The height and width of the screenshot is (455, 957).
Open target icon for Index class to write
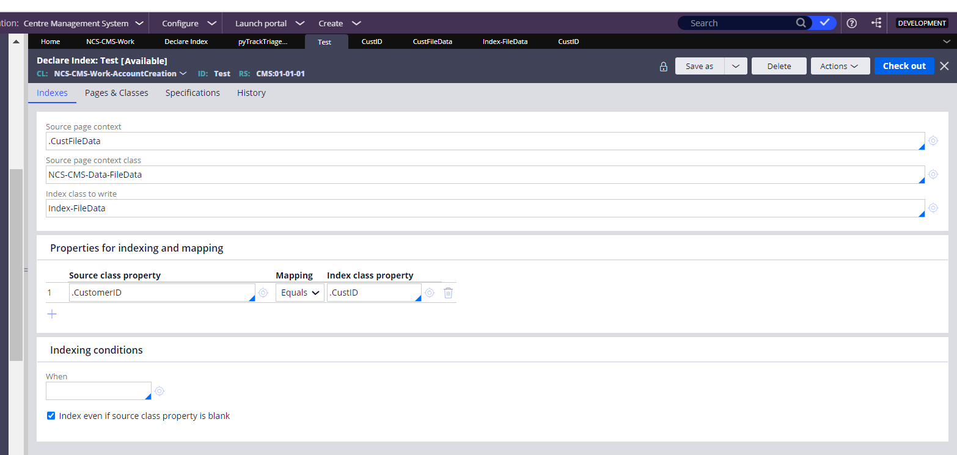(933, 208)
